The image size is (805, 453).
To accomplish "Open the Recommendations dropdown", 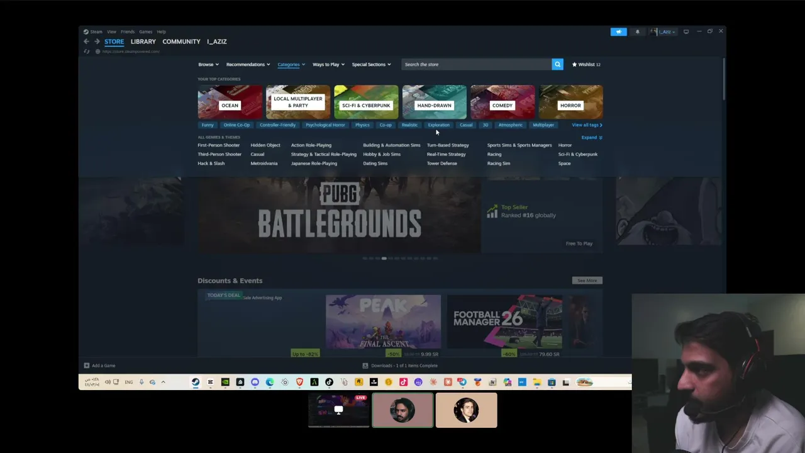I will click(248, 64).
